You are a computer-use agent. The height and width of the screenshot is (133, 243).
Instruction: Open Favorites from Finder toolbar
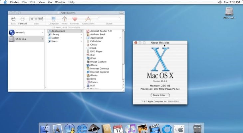click(x=75, y=21)
